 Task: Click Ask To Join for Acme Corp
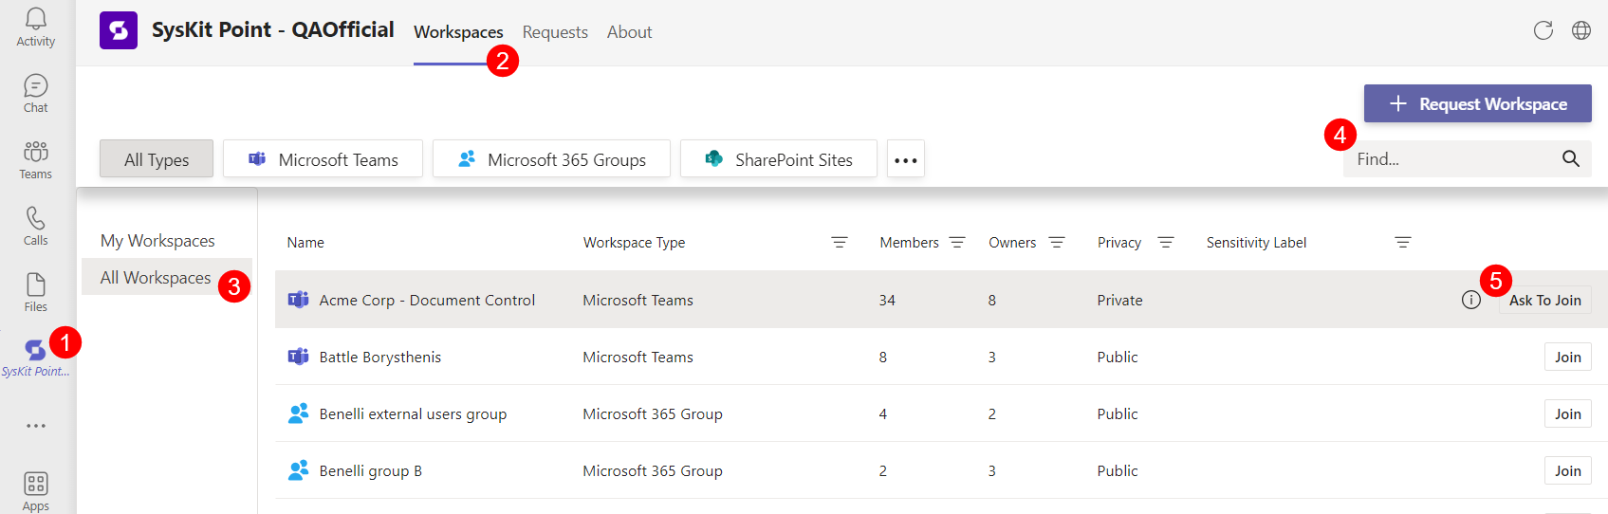pos(1544,300)
